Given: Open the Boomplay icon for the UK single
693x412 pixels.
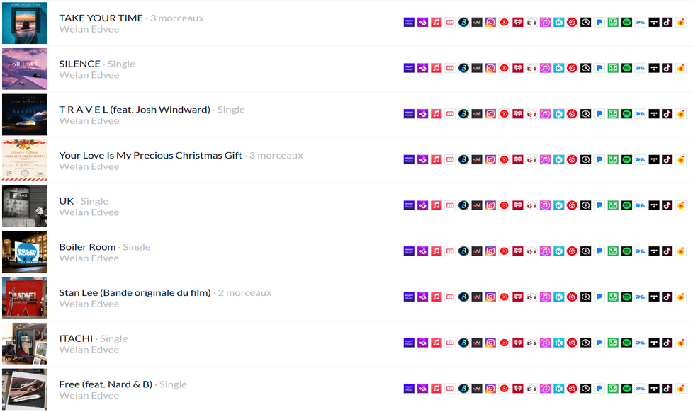Looking at the screenshot, I should click(463, 205).
